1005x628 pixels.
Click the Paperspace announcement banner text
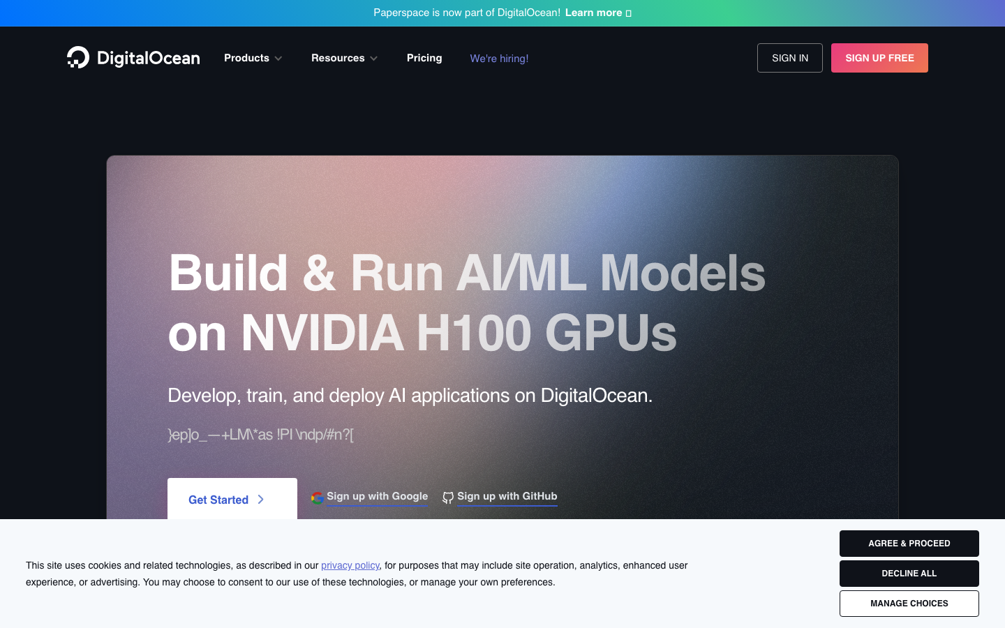[x=467, y=13]
